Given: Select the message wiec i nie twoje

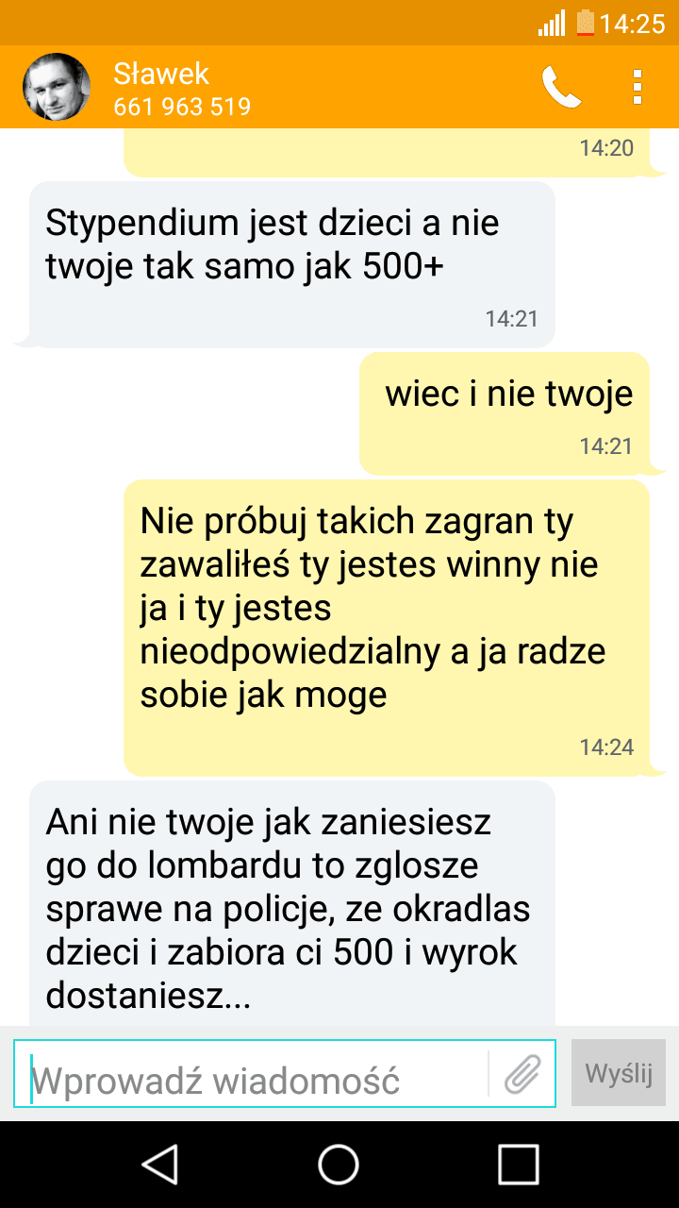Looking at the screenshot, I should click(505, 413).
